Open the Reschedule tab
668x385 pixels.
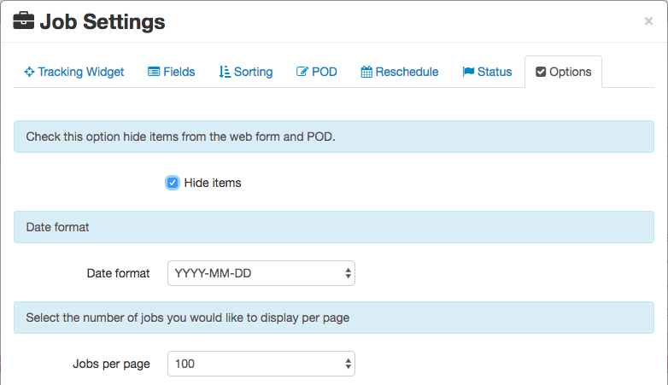400,72
